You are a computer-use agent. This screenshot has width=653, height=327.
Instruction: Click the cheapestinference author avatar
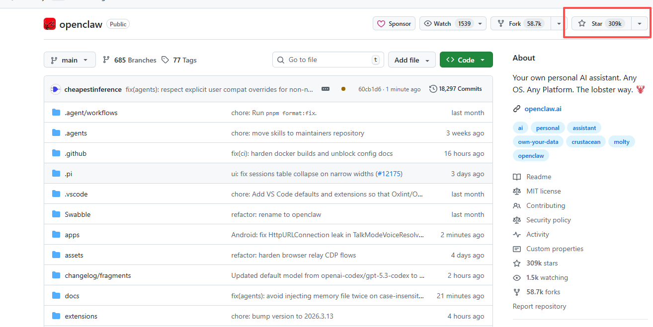55,89
